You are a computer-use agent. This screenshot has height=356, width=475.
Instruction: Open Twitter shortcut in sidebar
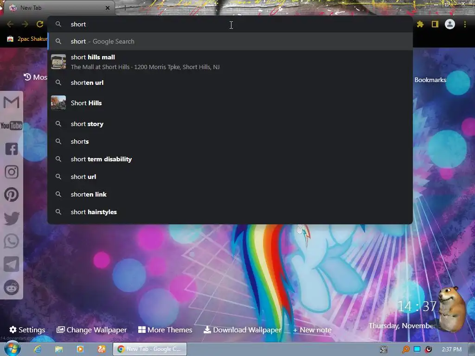point(12,218)
